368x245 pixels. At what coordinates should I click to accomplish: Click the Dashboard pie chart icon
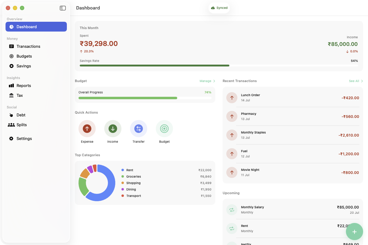click(x=11, y=27)
